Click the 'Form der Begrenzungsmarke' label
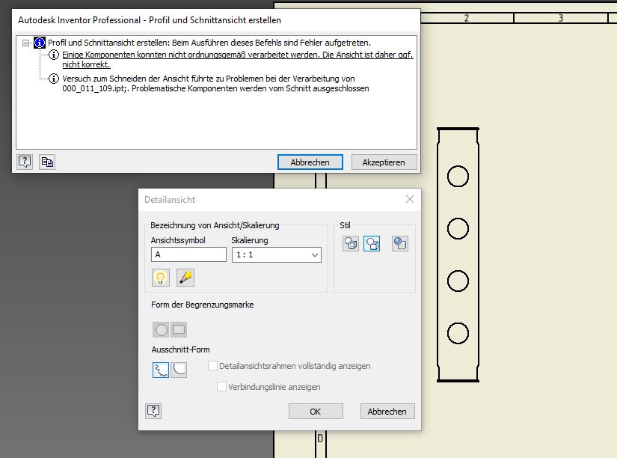617x458 pixels. tap(202, 305)
